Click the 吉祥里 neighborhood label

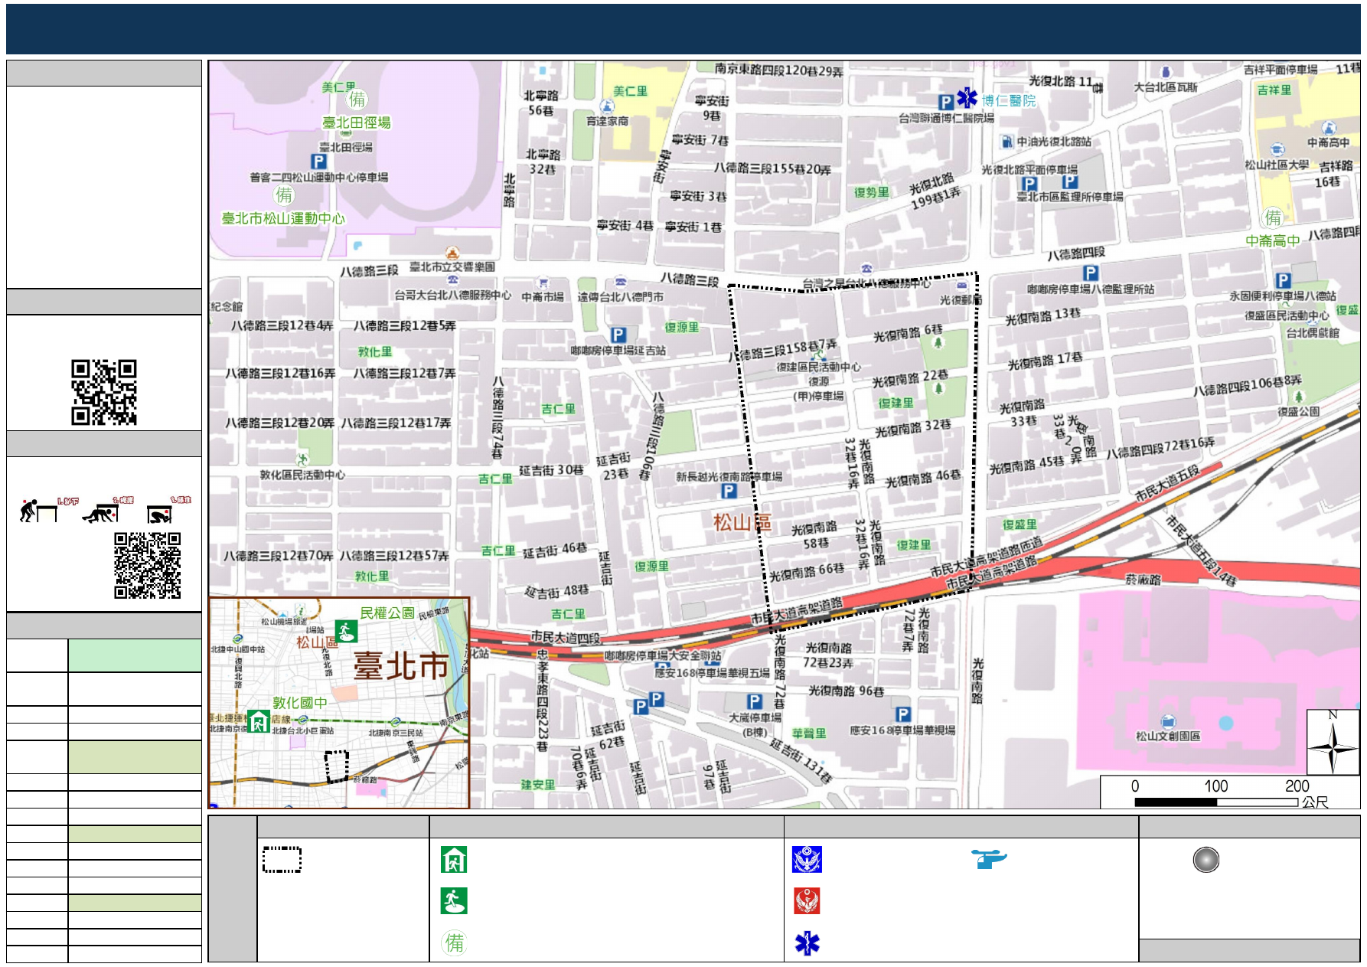tap(1274, 90)
